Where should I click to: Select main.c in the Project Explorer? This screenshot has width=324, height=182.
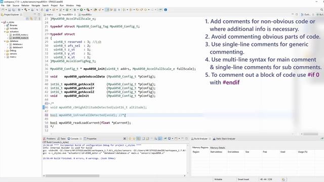coord(12,57)
